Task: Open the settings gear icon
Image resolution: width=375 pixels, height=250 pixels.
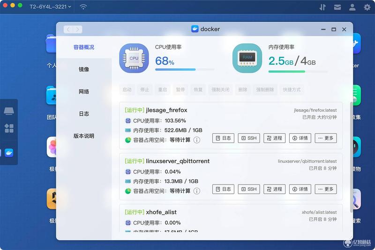Action: tap(367, 7)
